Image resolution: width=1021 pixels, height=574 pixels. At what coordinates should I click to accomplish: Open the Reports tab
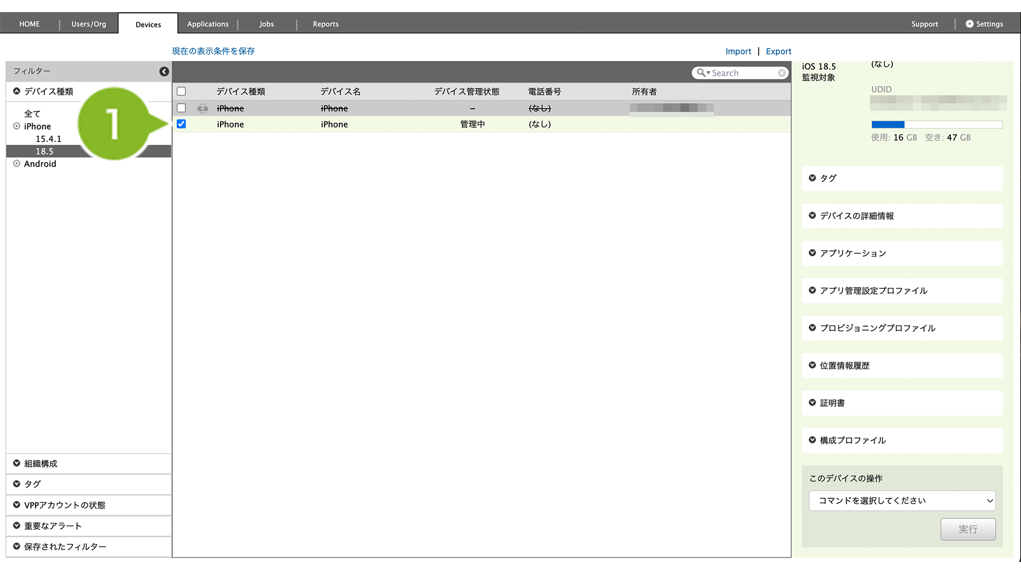tap(325, 24)
